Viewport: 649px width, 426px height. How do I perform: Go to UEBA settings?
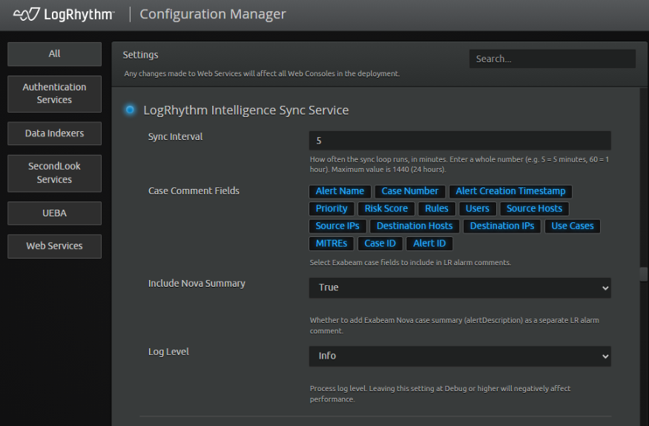(x=54, y=213)
